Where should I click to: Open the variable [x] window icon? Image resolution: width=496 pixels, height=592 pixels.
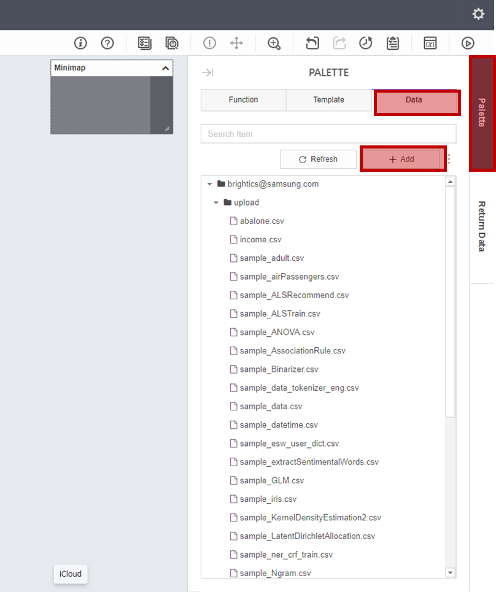point(430,43)
